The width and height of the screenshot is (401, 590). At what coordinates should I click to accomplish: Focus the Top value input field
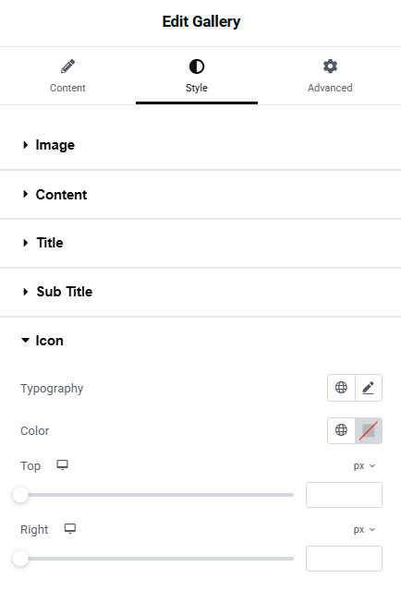[344, 495]
